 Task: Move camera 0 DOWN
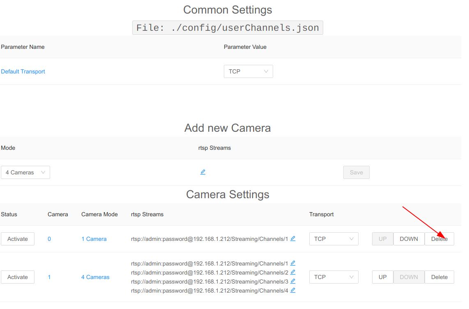(409, 239)
